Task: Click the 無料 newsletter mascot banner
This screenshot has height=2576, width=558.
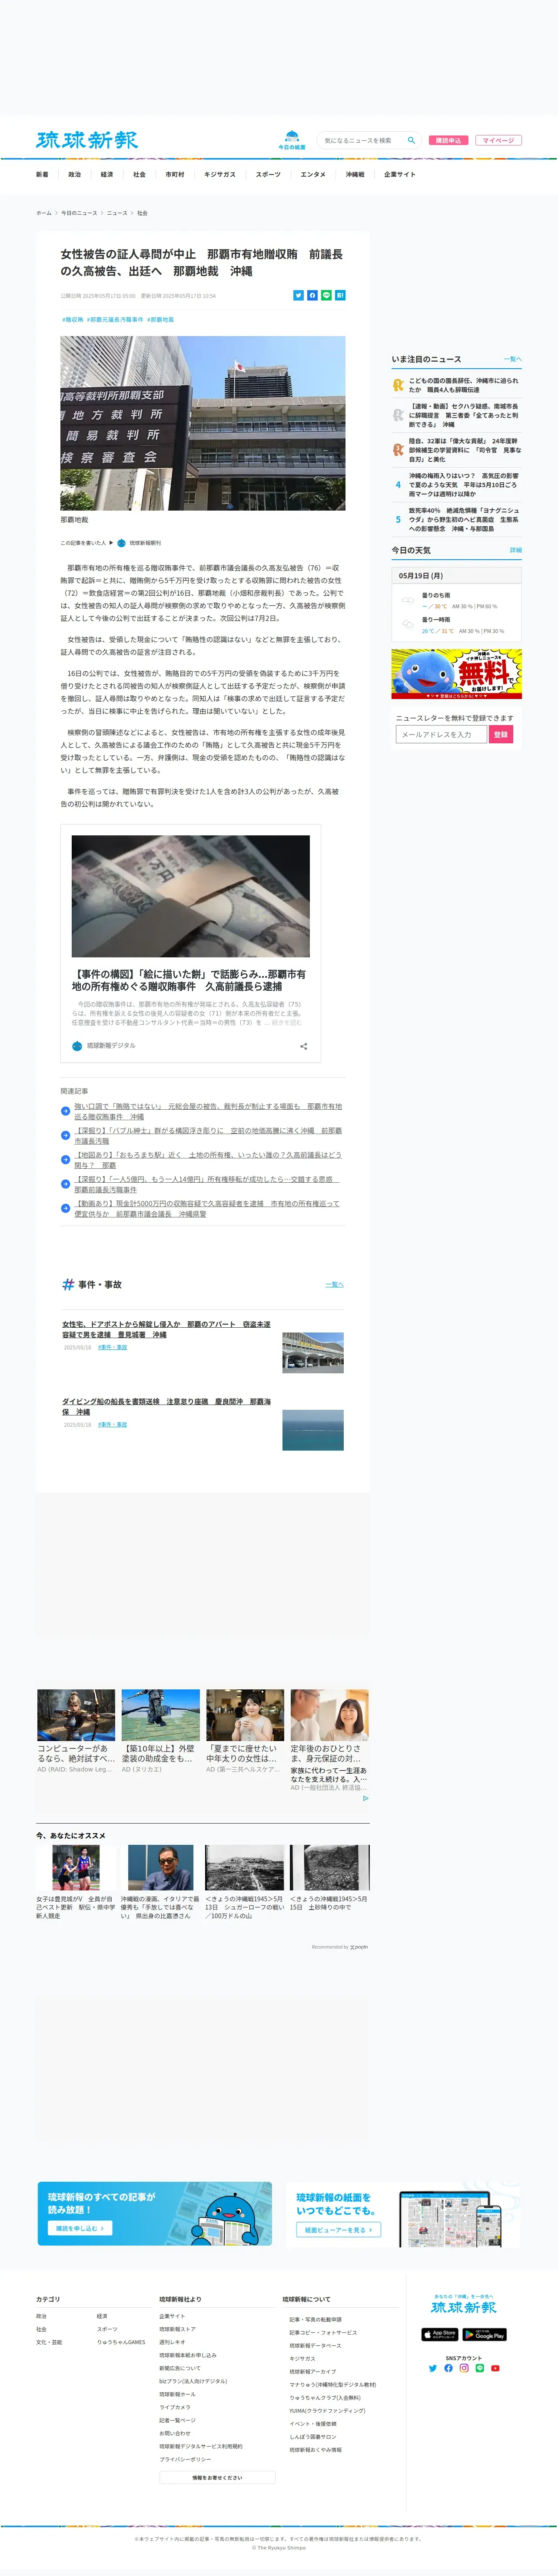Action: [456, 674]
